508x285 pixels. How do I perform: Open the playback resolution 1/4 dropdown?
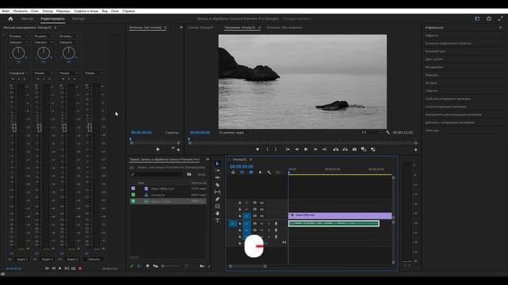(371, 132)
